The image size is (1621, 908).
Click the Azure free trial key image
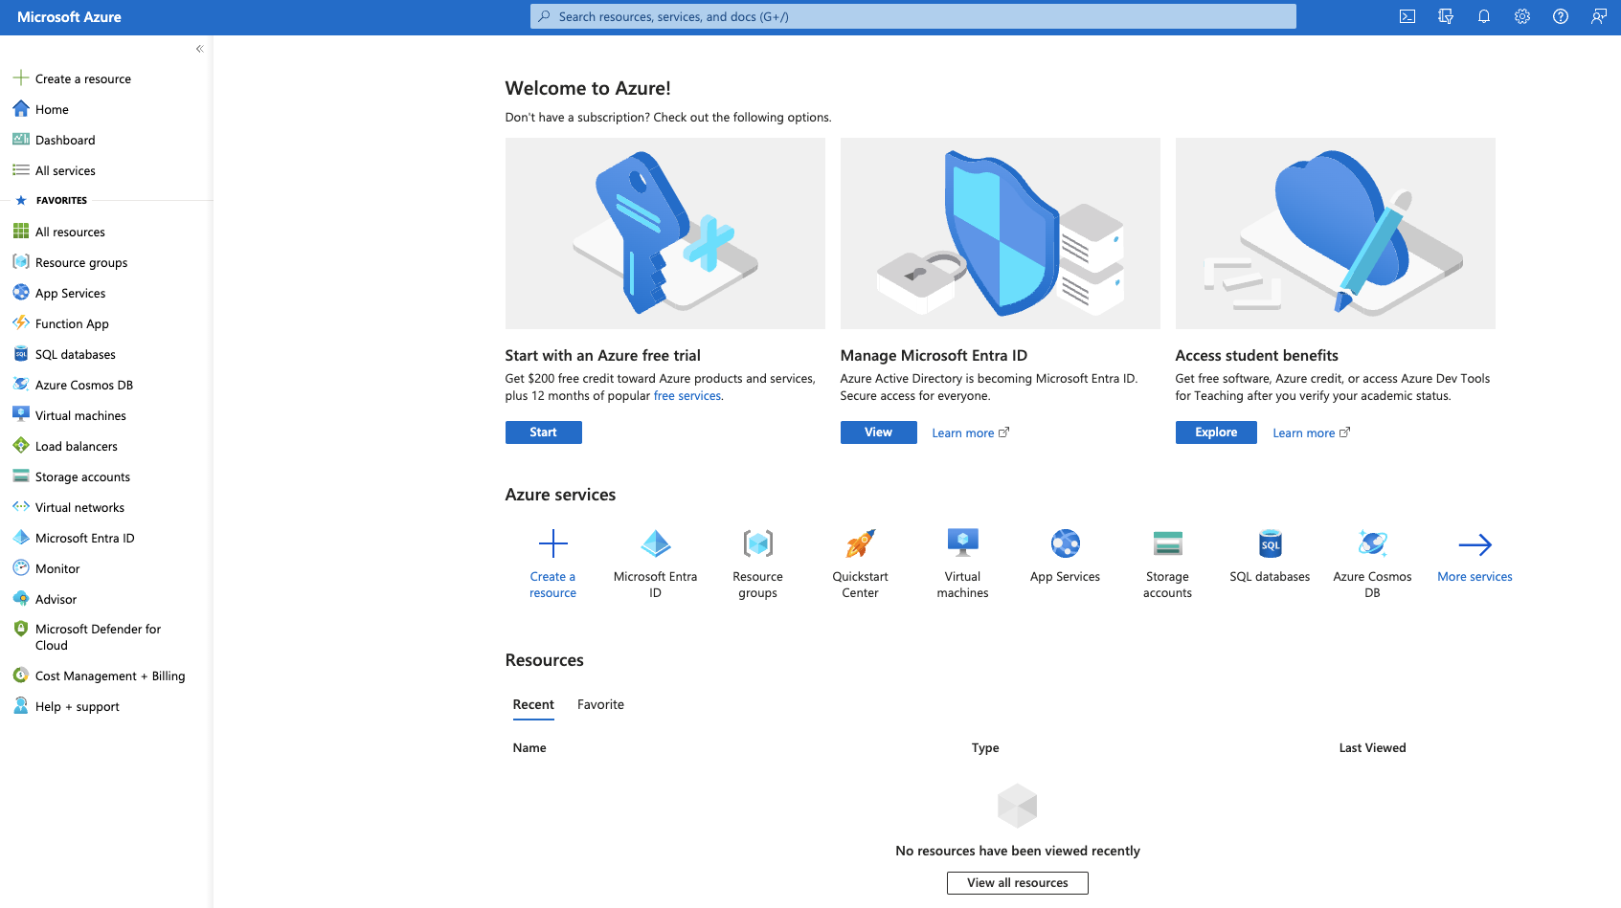pos(664,233)
